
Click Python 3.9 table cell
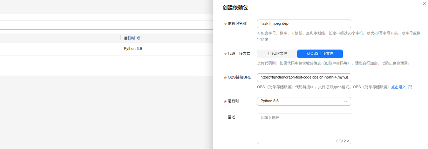[x=133, y=49]
